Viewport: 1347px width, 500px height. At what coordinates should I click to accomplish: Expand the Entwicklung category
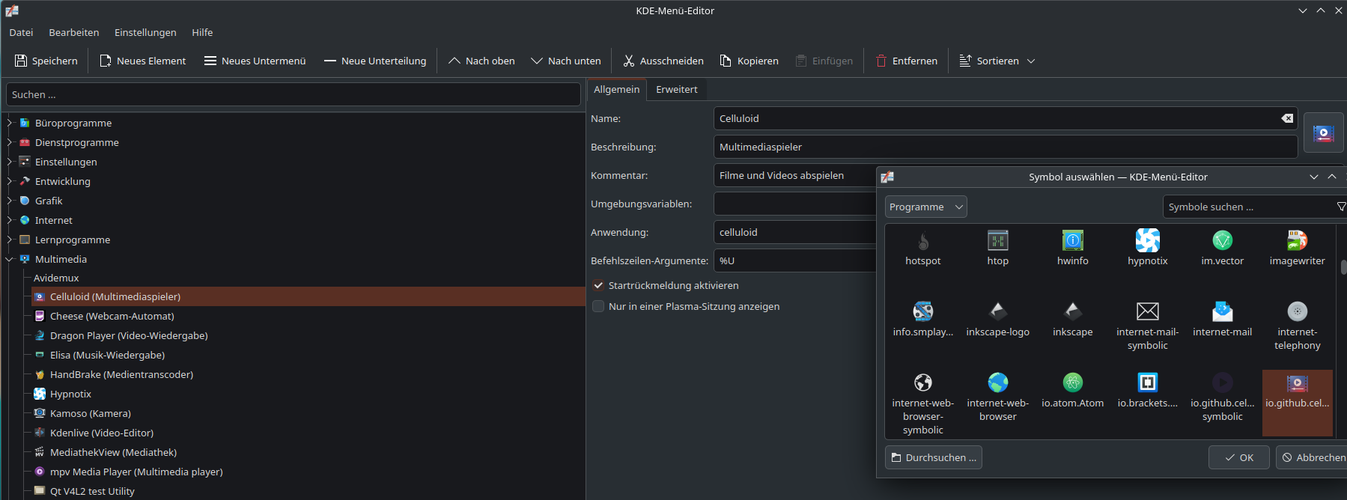click(10, 181)
